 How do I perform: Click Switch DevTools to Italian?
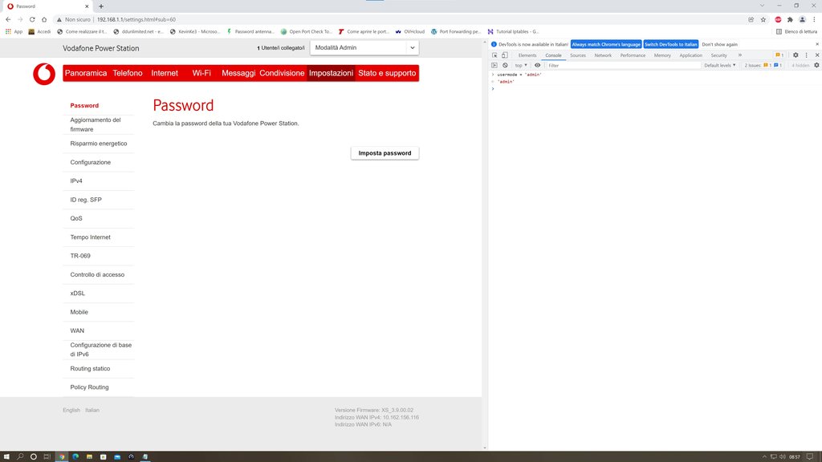coord(671,45)
